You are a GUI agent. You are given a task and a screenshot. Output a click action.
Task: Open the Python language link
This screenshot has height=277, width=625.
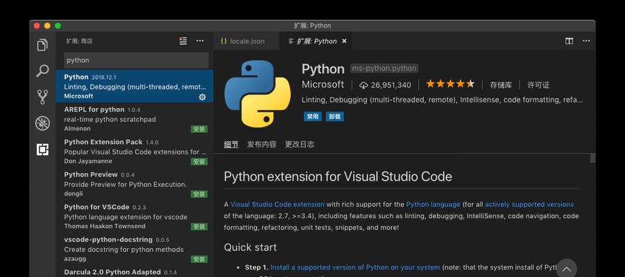click(434, 204)
